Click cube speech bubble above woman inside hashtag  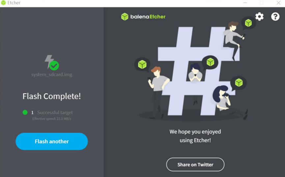[x=210, y=62]
